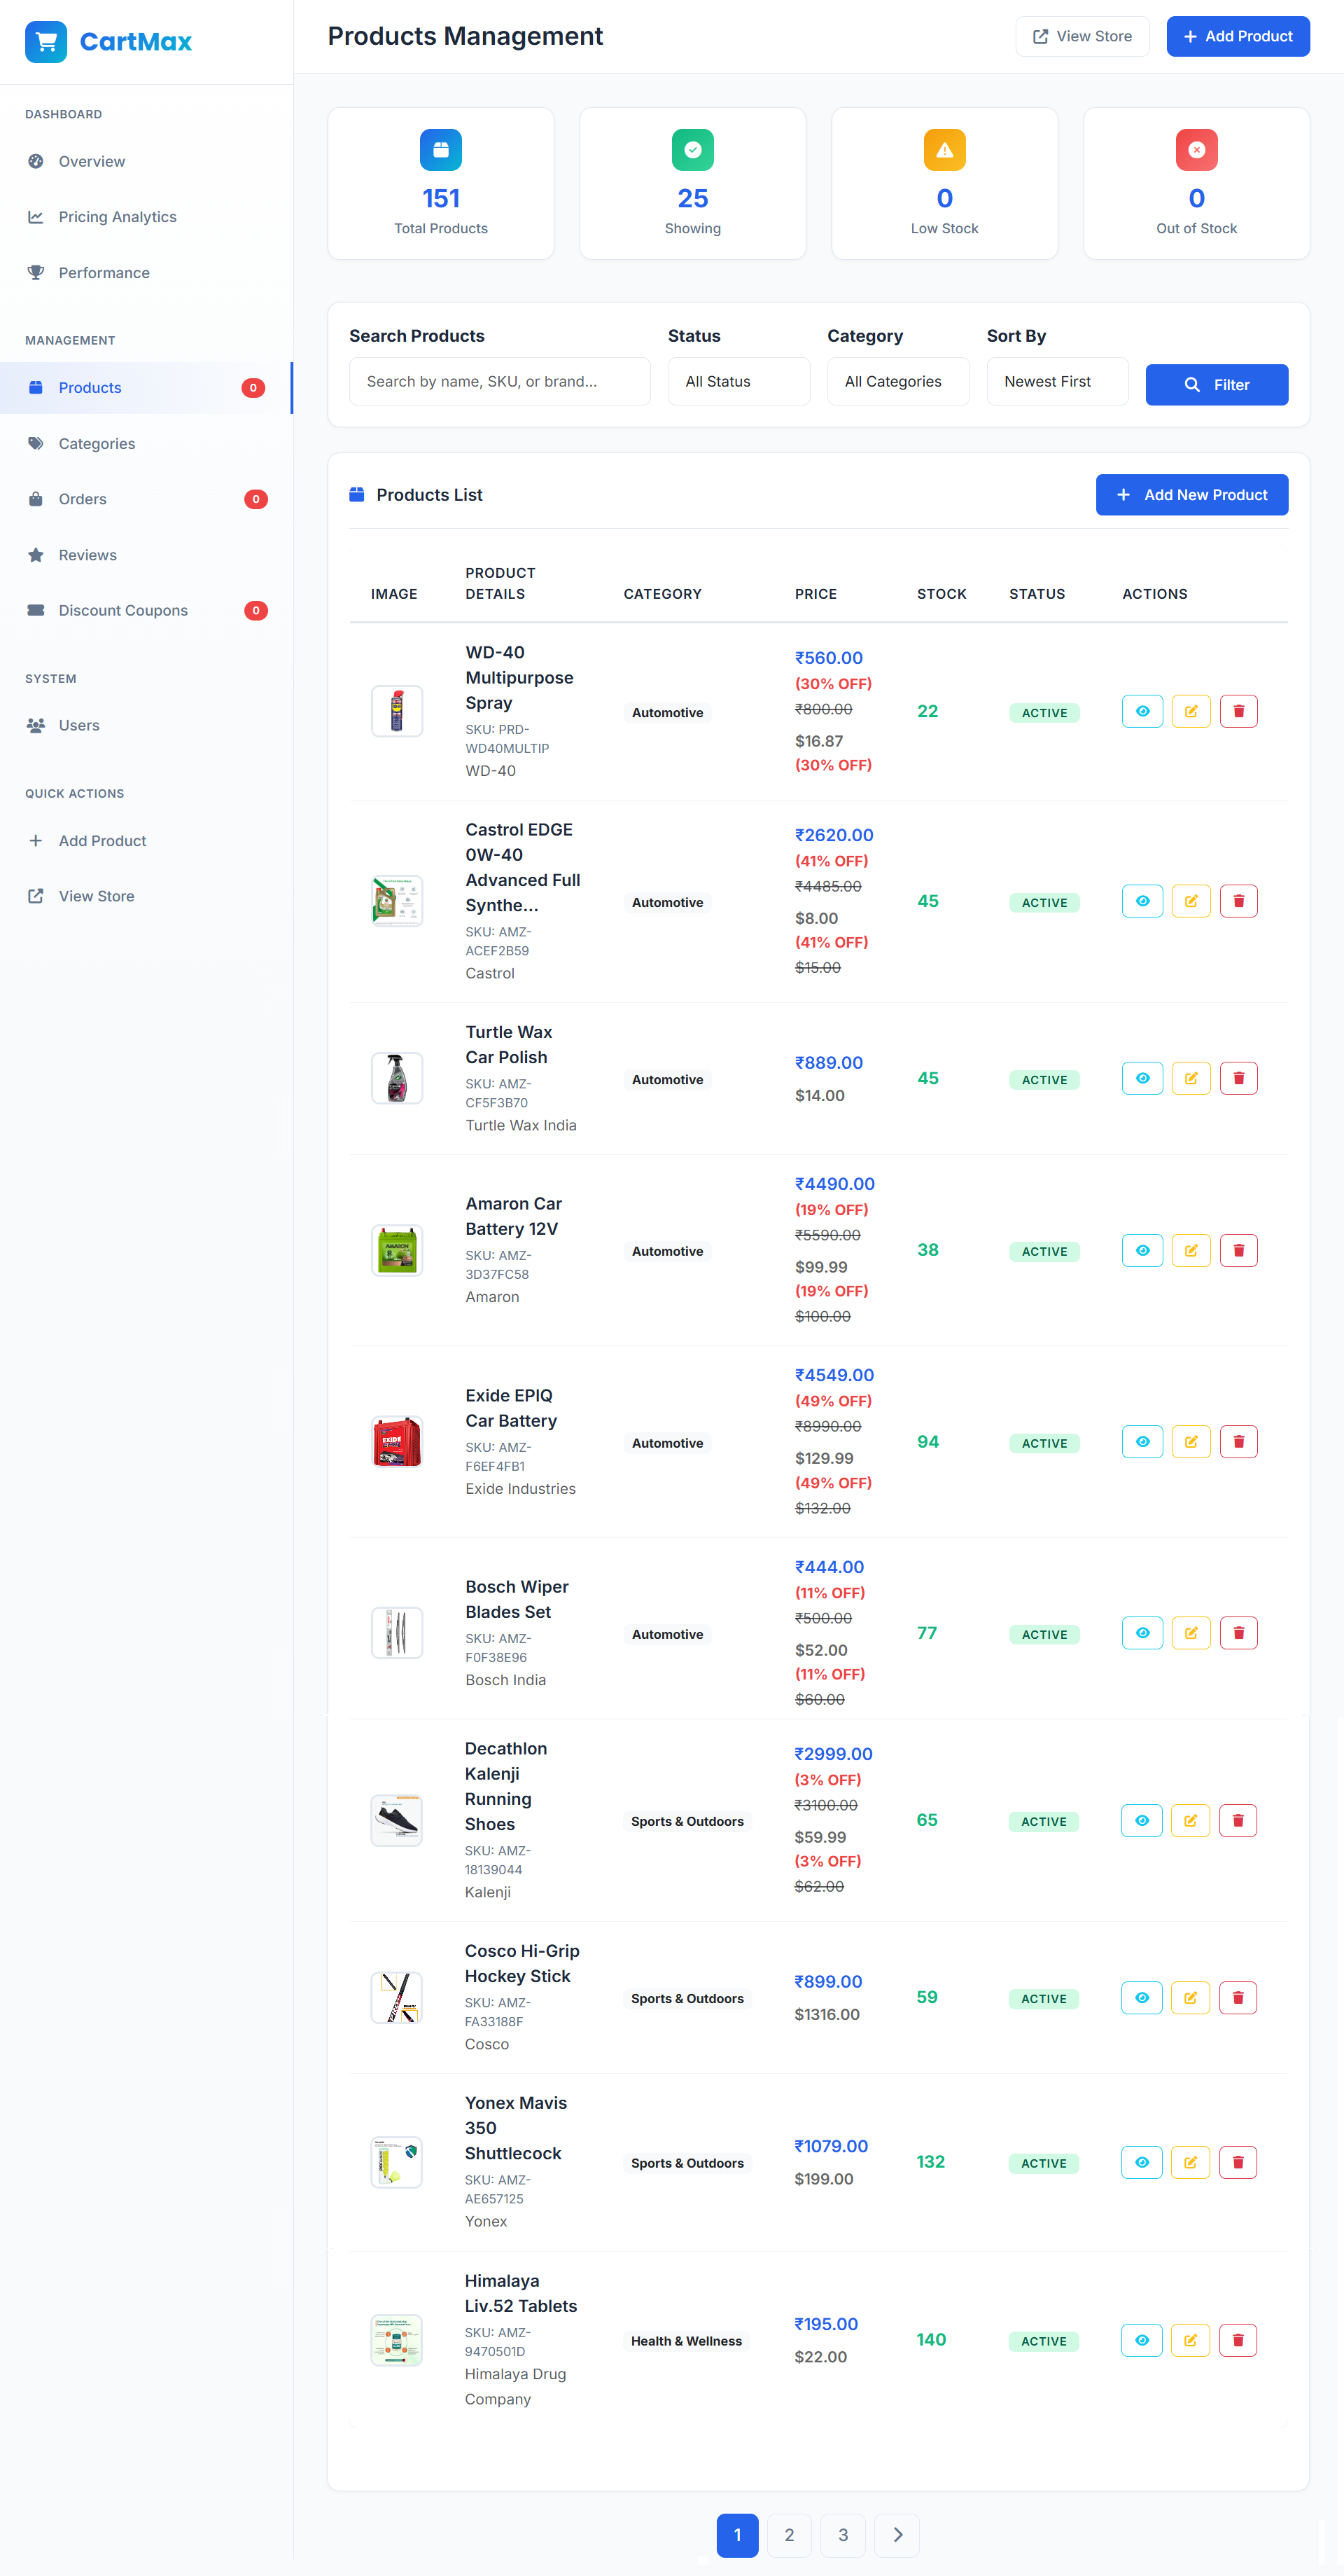Viewport: 1344px width, 2576px height.
Task: Open Performance in the sidebar
Action: [146, 273]
